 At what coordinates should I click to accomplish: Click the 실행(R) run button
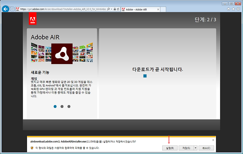click(x=170, y=148)
